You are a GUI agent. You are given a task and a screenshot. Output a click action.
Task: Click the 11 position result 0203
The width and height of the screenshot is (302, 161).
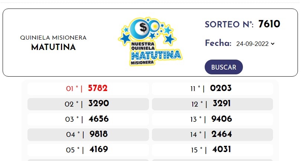(x=221, y=88)
